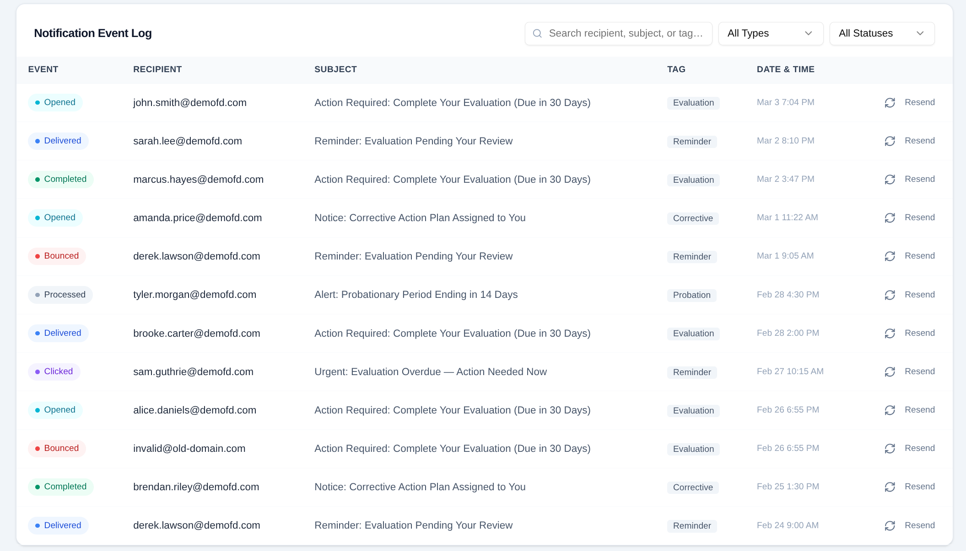The height and width of the screenshot is (551, 966).
Task: Click the DATE & TIME column header
Action: point(785,69)
